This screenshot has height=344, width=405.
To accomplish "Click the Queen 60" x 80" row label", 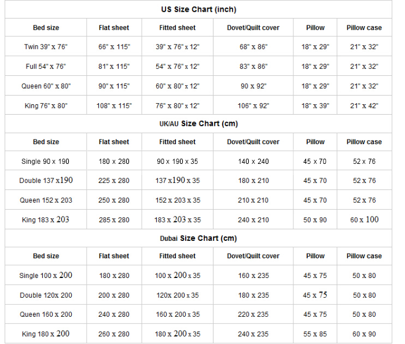I will 46,86.
